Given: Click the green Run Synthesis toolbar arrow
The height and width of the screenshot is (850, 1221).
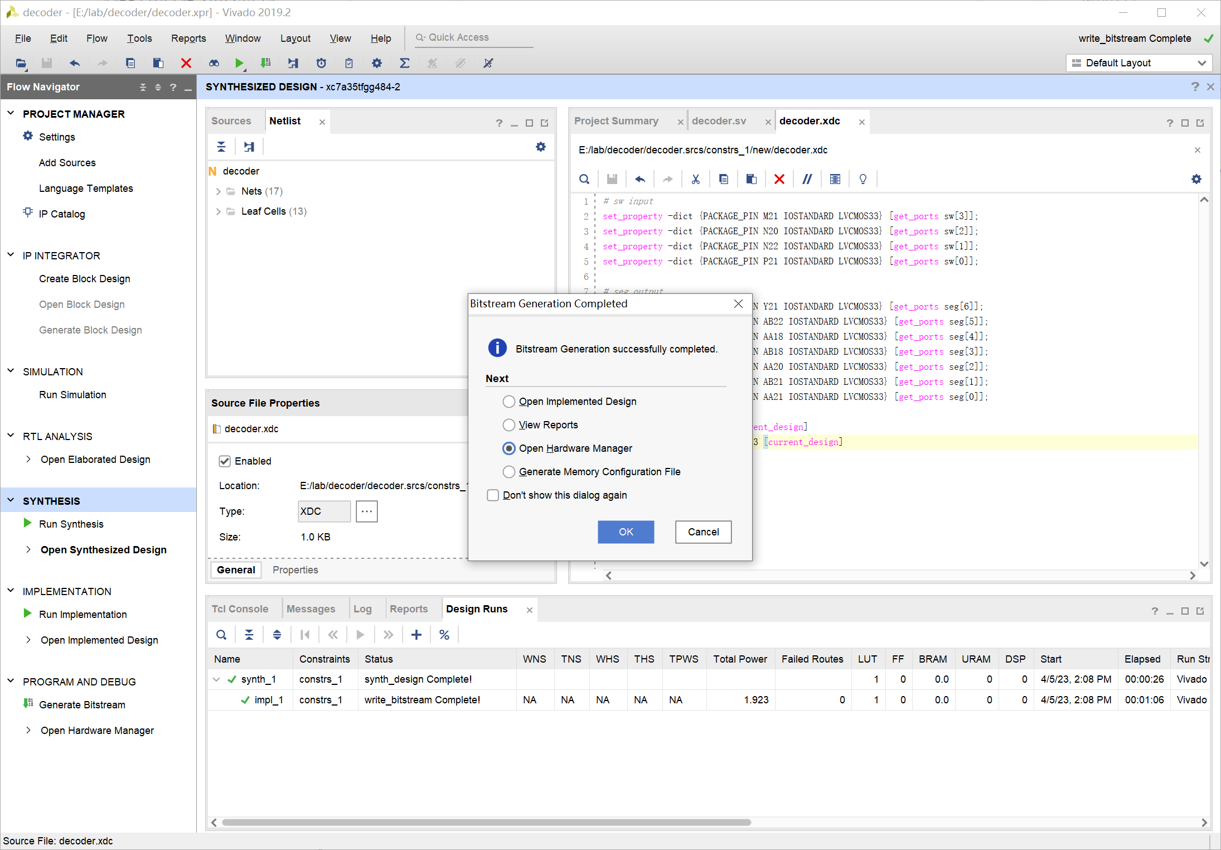Looking at the screenshot, I should click(239, 63).
